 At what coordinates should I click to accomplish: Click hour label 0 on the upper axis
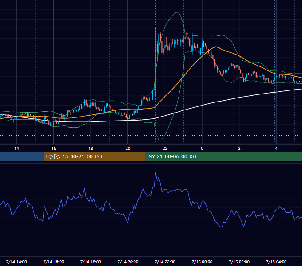[x=202, y=149]
